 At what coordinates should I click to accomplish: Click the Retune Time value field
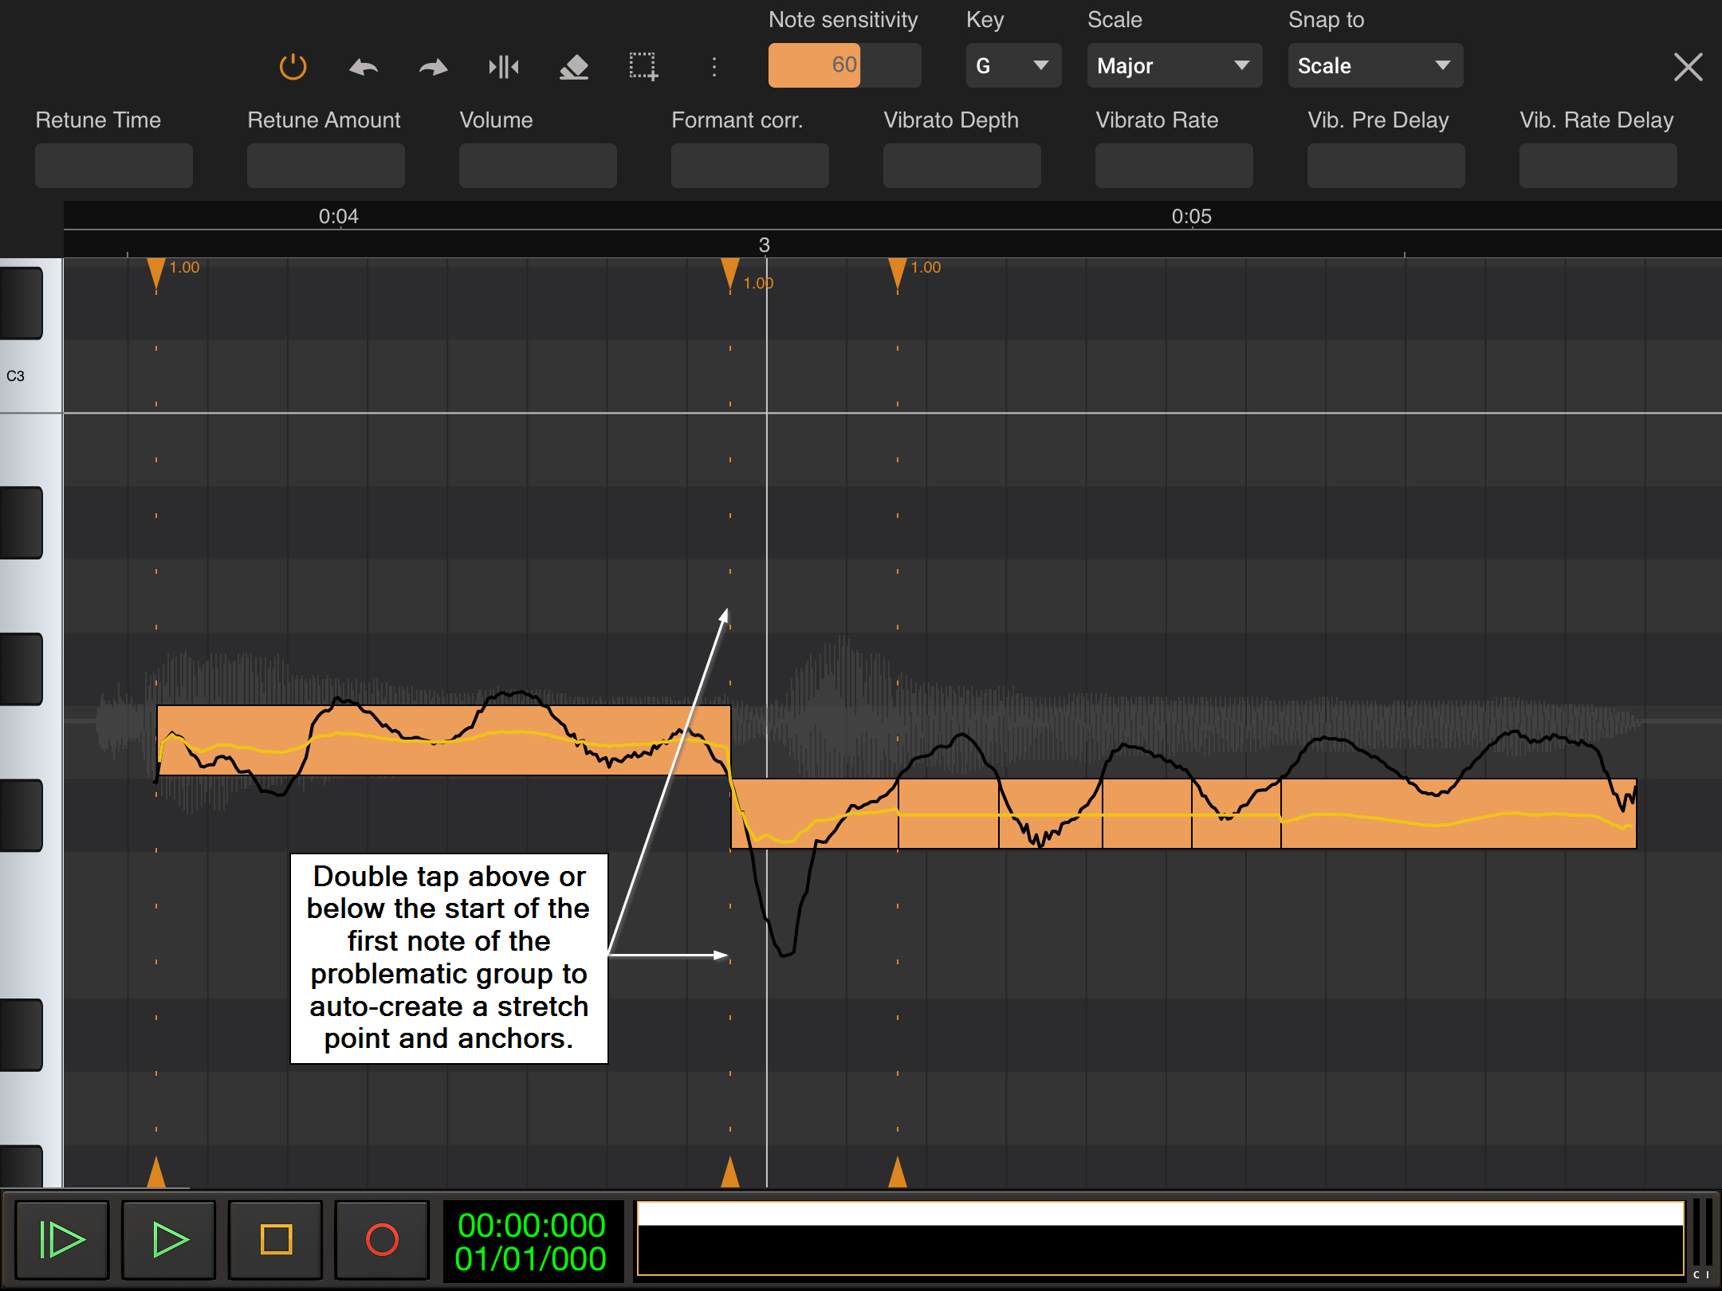pos(114,166)
